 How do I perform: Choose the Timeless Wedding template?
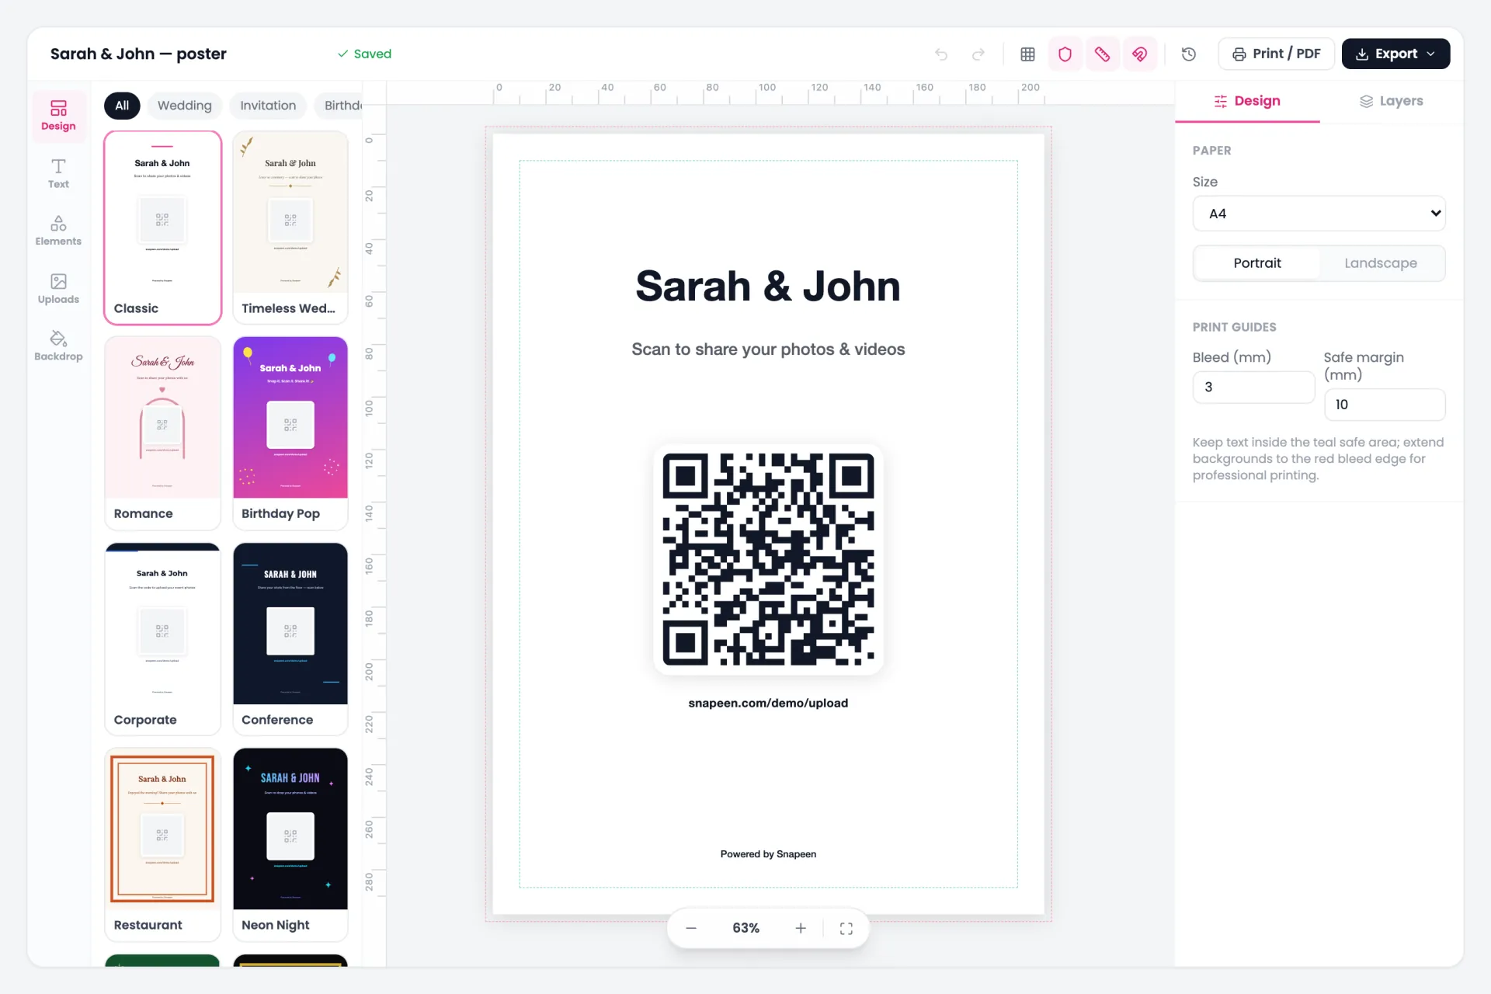290,228
